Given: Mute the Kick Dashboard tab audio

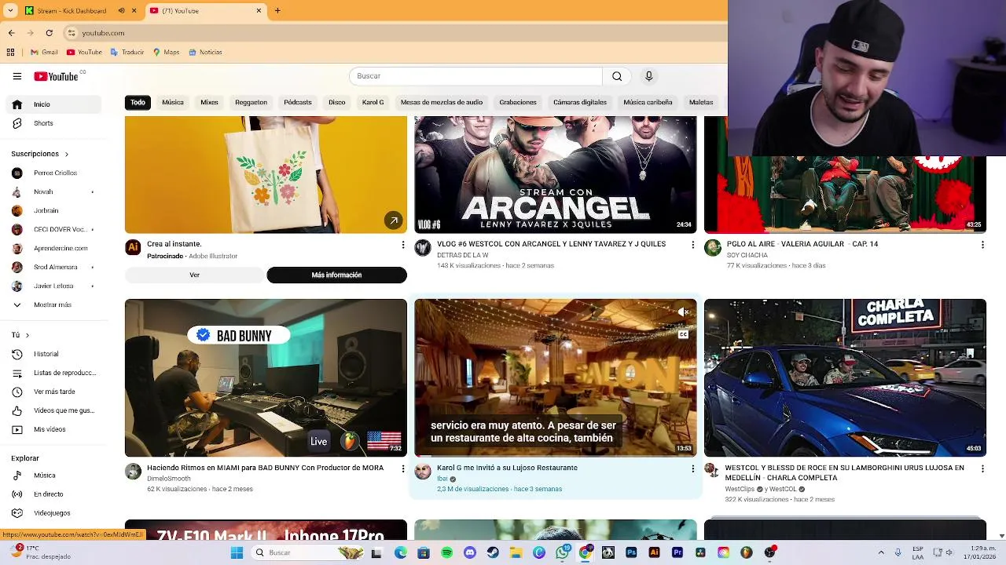Looking at the screenshot, I should tap(121, 11).
